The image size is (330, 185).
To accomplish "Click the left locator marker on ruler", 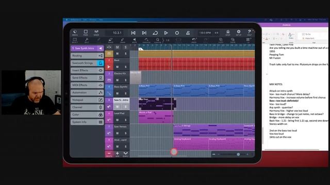I will pos(141,49).
